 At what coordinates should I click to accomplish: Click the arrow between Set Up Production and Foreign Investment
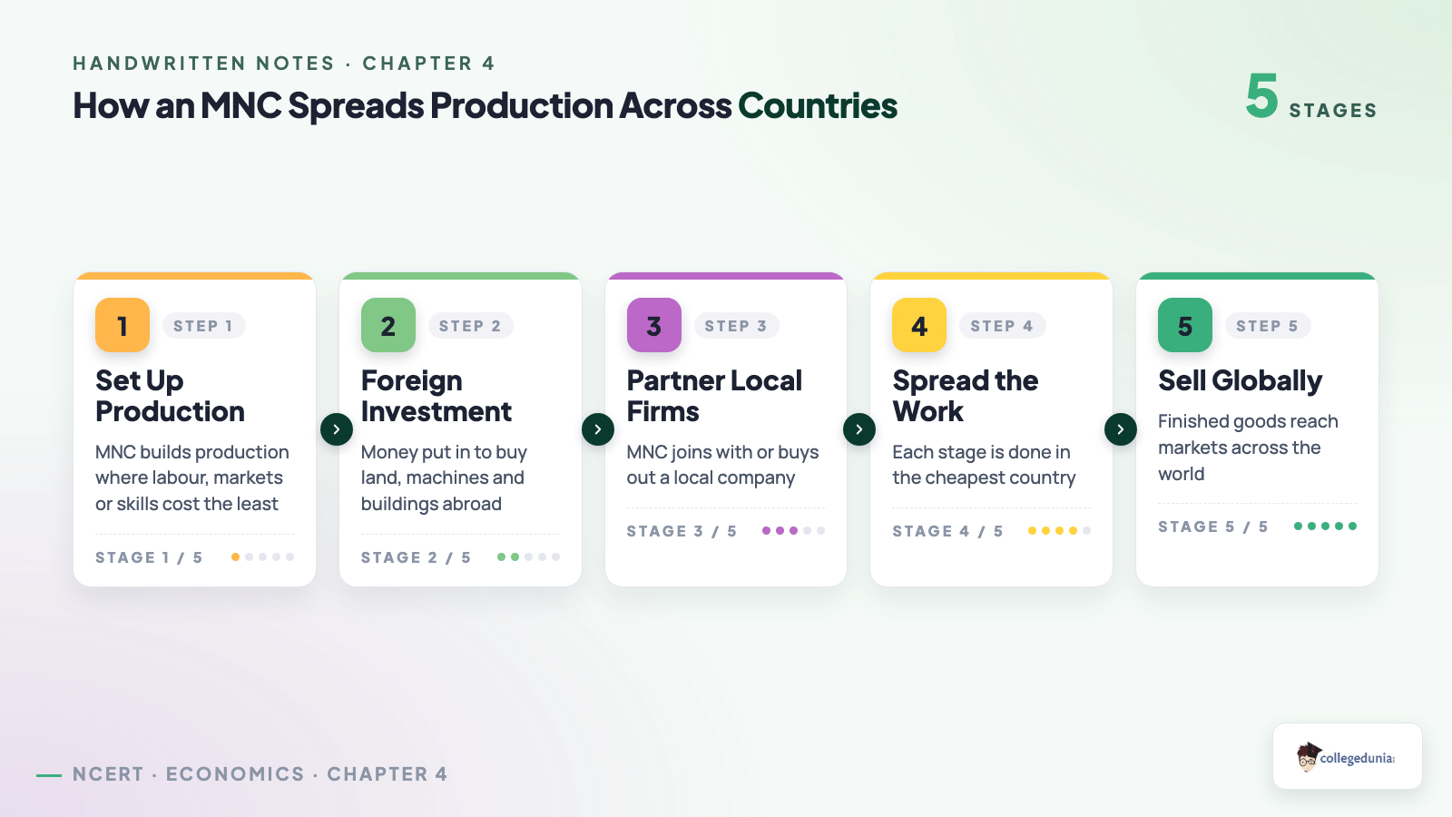click(x=337, y=429)
